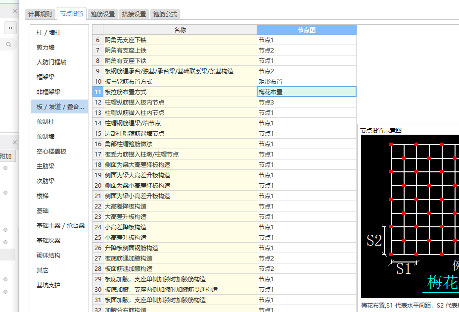Select the bottom radio button in left panel
This screenshot has width=459, height=312.
tap(5, 292)
